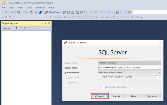This screenshot has width=167, height=105.
Task: Open the available databases combo box
Action: tap(31, 17)
